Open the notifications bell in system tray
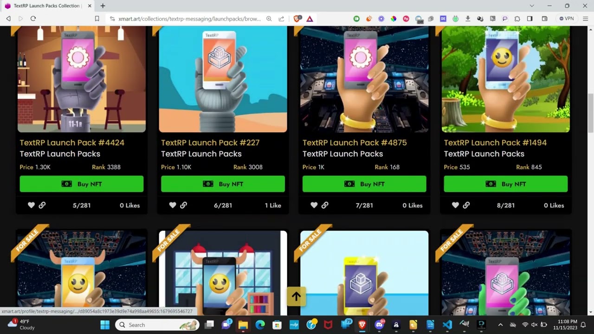594x334 pixels. [x=583, y=325]
